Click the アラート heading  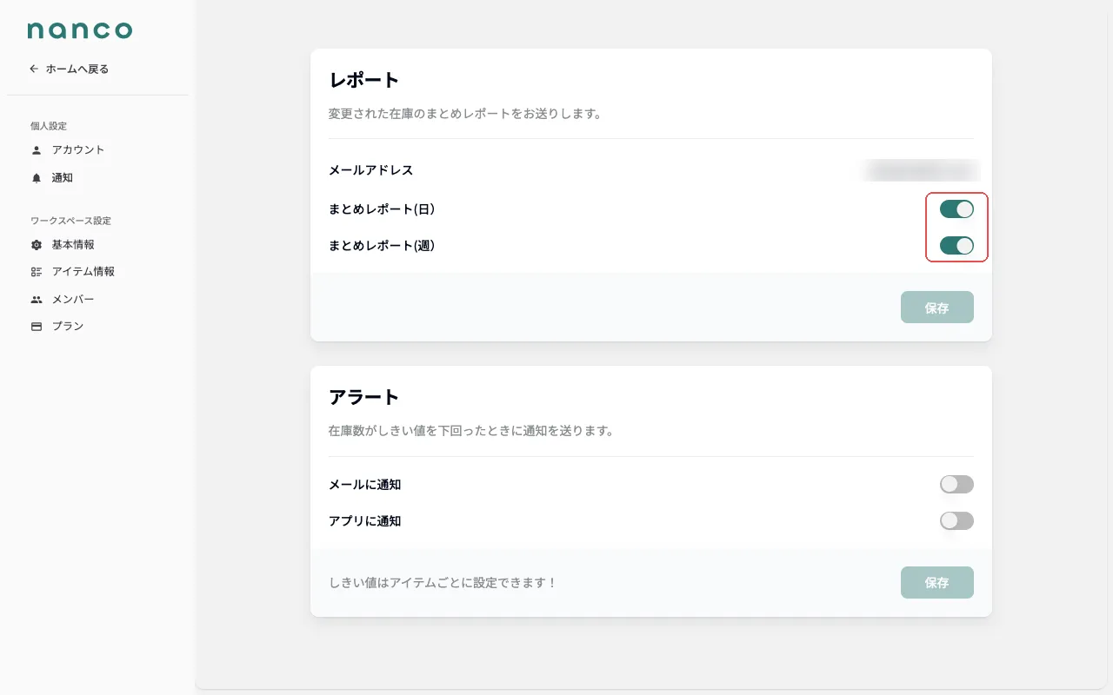pyautogui.click(x=364, y=397)
